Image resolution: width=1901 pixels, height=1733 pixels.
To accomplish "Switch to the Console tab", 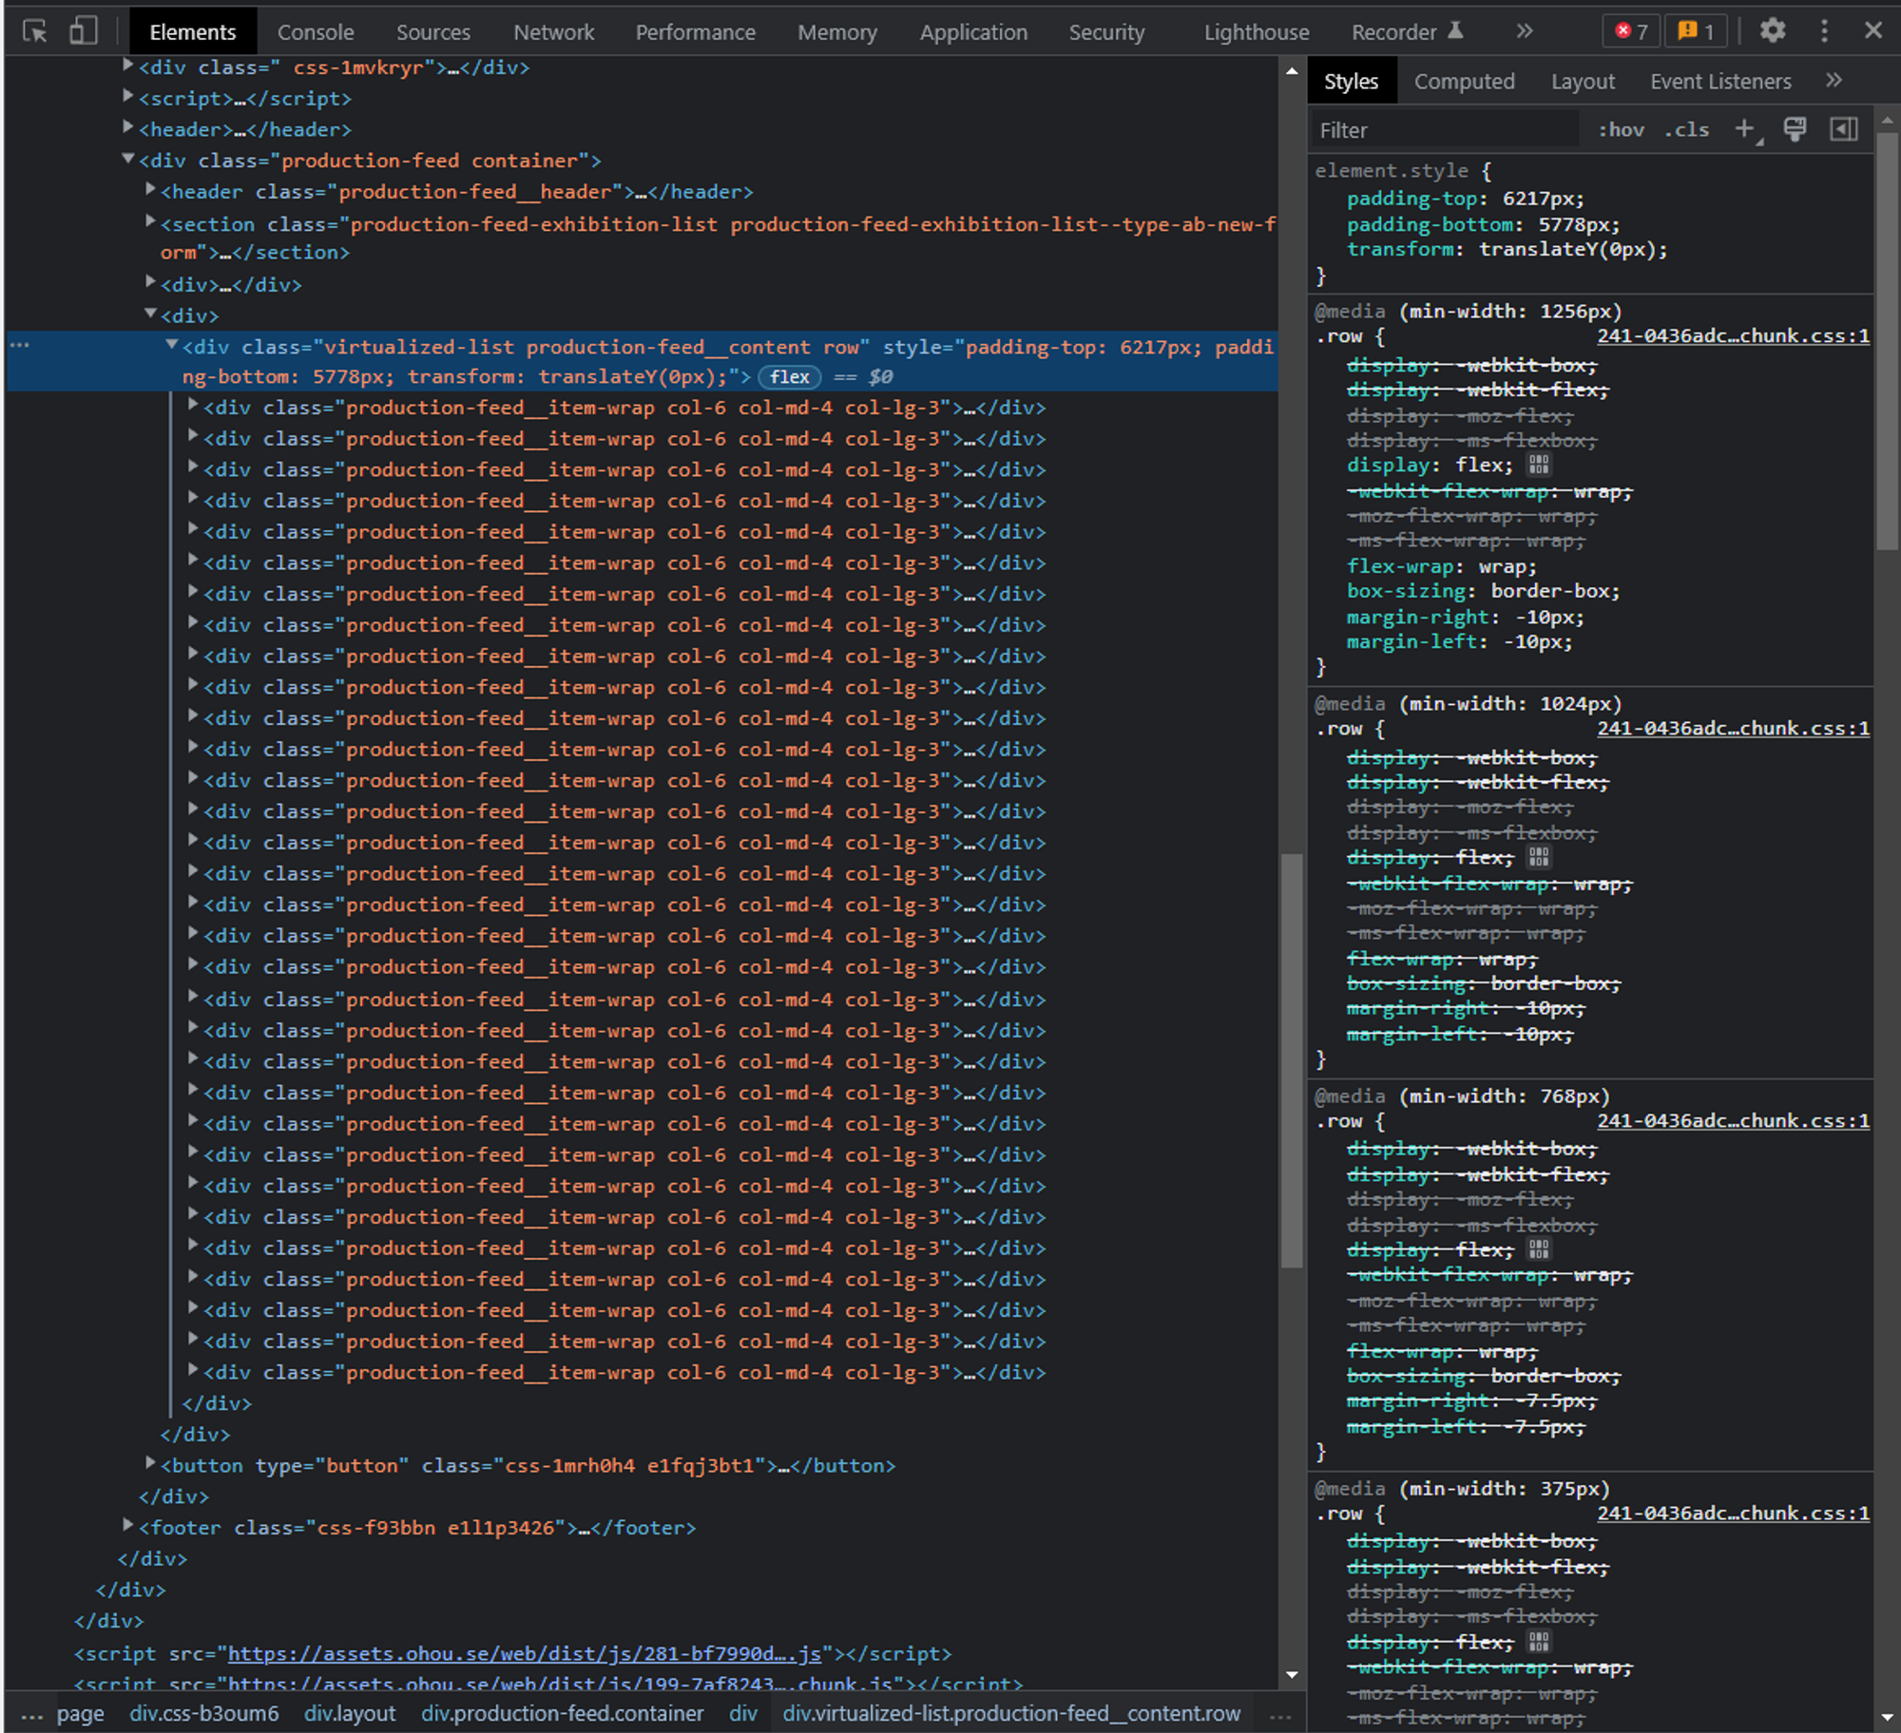I will pyautogui.click(x=316, y=32).
